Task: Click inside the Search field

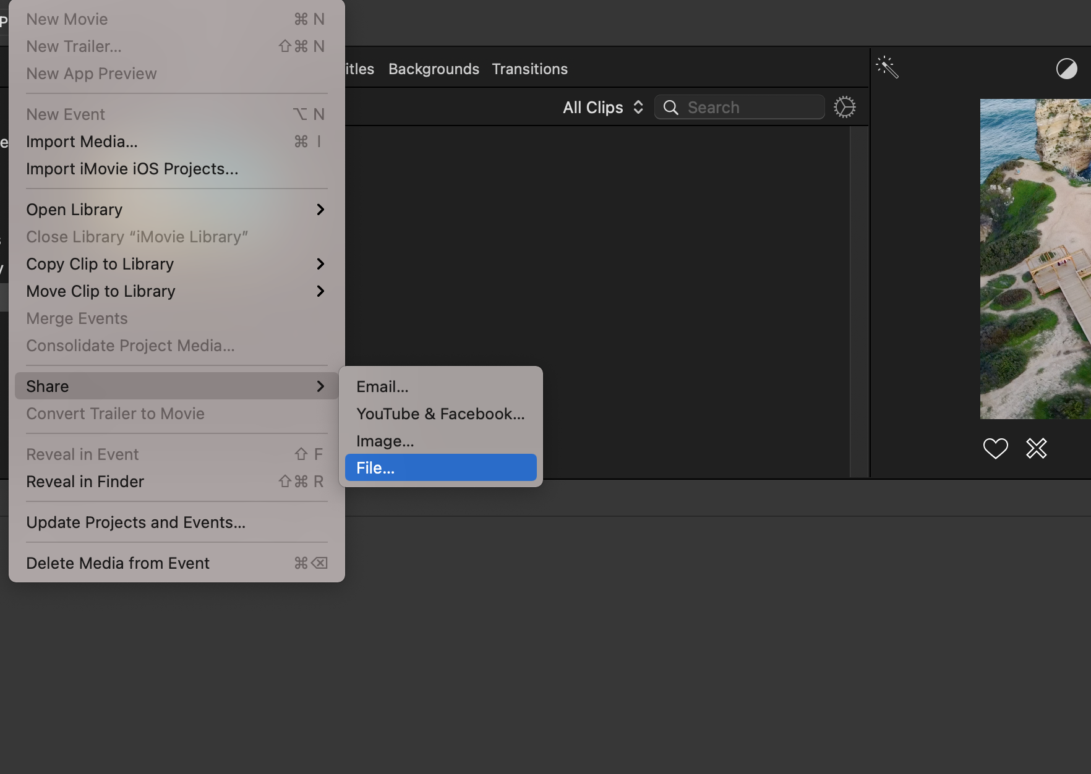Action: tap(739, 107)
